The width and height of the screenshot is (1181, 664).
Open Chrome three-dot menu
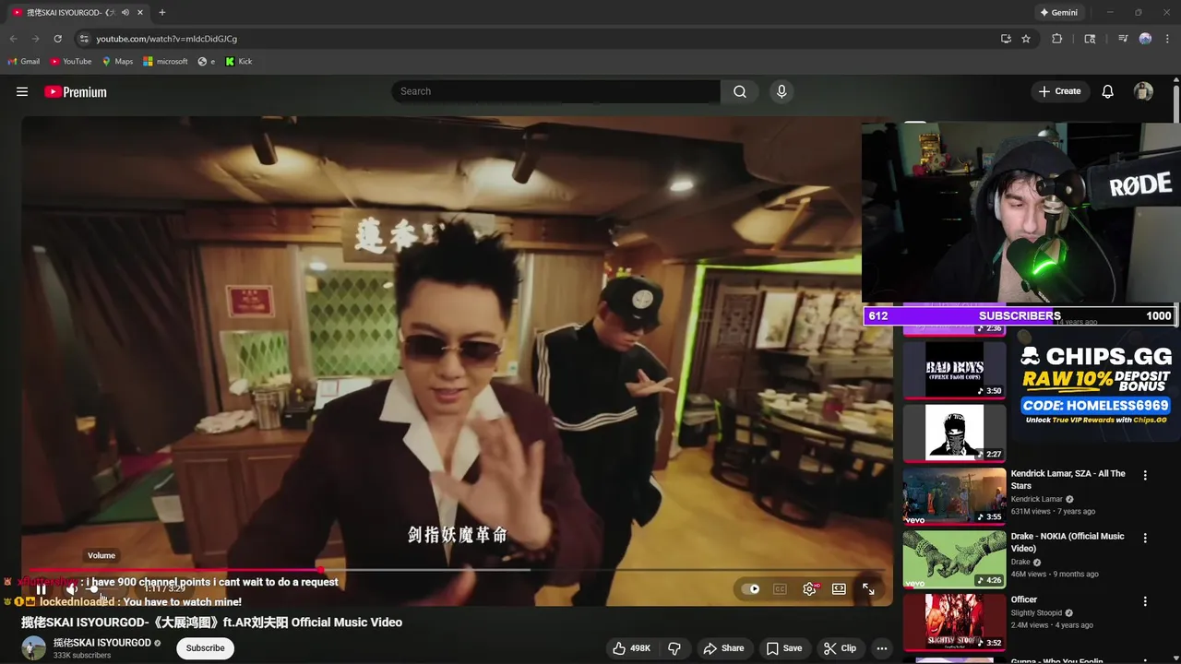[x=1167, y=39]
